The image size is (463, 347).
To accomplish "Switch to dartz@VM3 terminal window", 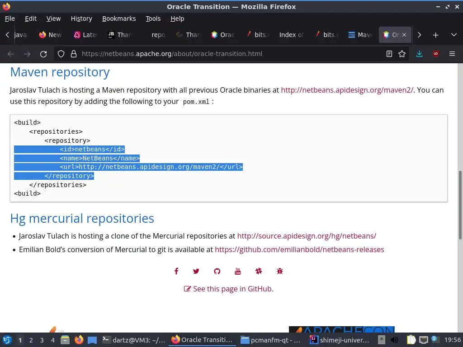I will [134, 340].
